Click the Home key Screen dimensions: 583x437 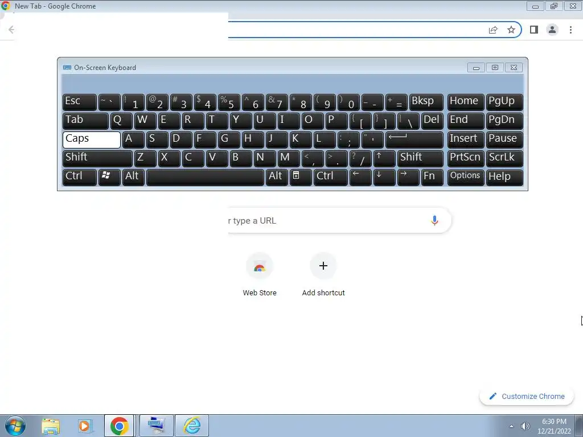tap(466, 102)
